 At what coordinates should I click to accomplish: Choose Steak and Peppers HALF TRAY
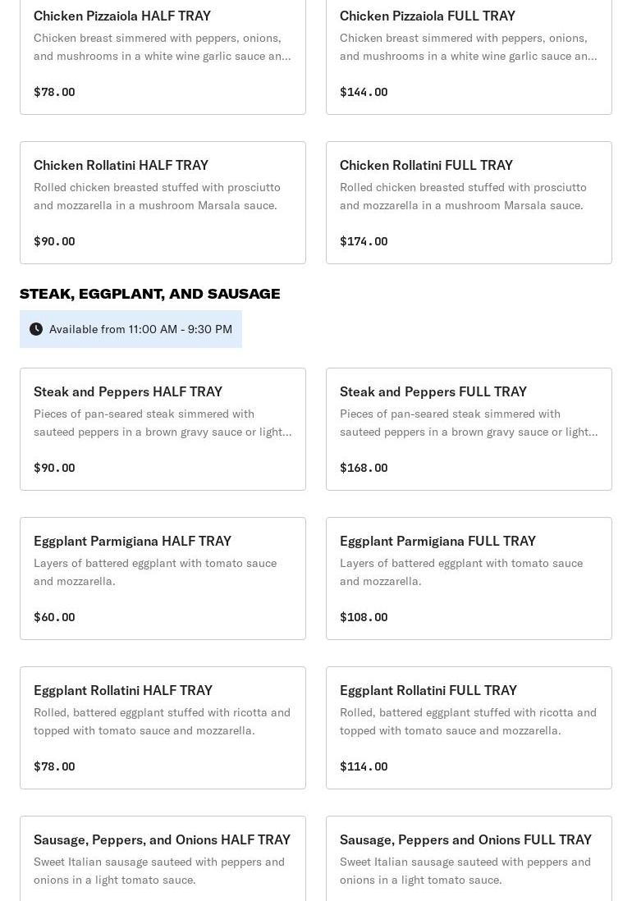(163, 428)
